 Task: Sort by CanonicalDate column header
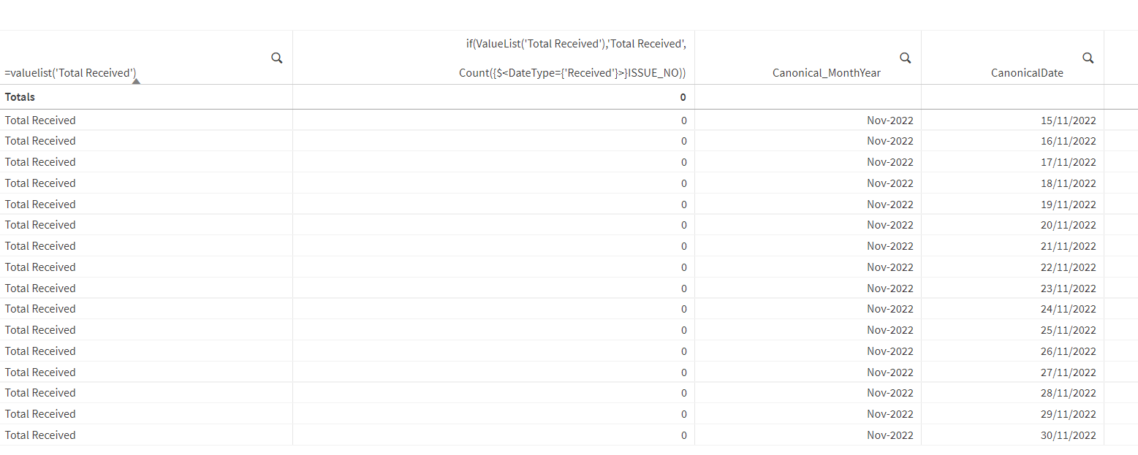pos(1027,73)
